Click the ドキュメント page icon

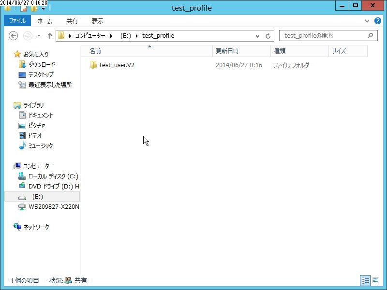pyautogui.click(x=22, y=115)
